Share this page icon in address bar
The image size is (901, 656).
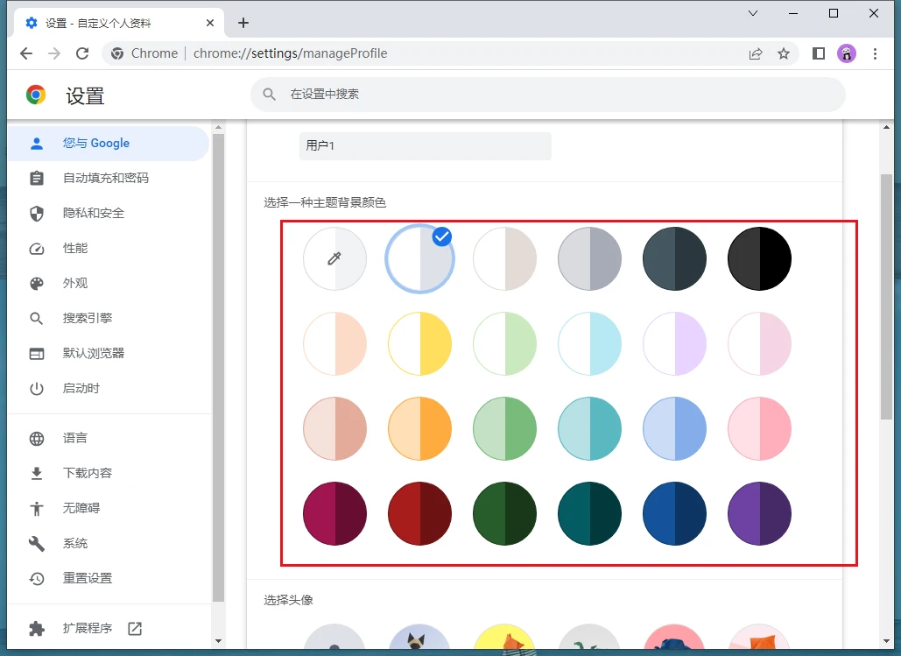pos(756,53)
